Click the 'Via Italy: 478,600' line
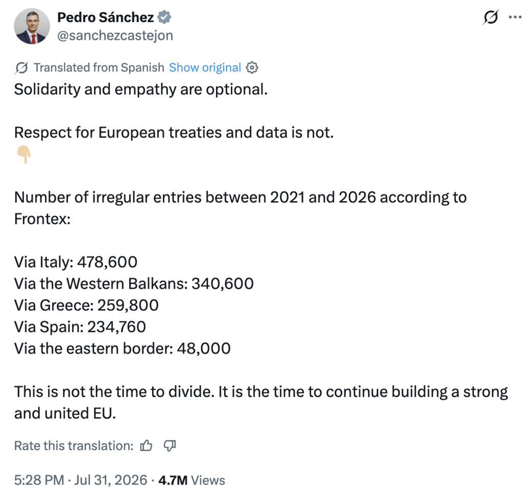The image size is (523, 496). click(x=76, y=262)
